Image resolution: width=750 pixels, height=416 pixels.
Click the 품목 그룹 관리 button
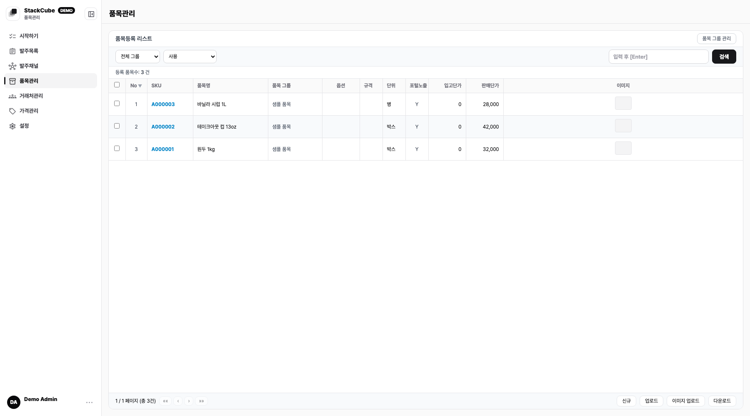(717, 39)
